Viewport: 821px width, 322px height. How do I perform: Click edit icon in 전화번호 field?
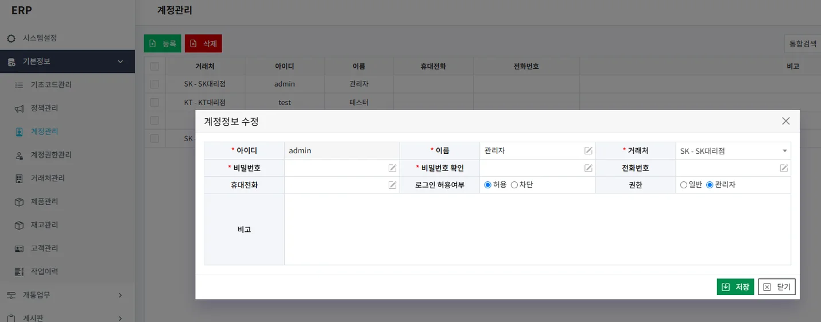[784, 168]
